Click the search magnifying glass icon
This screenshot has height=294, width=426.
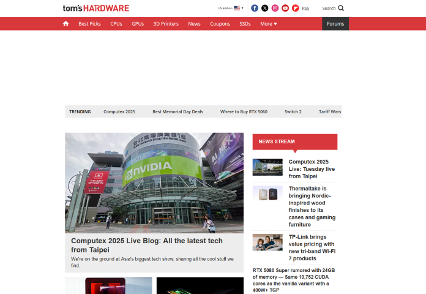coord(341,8)
